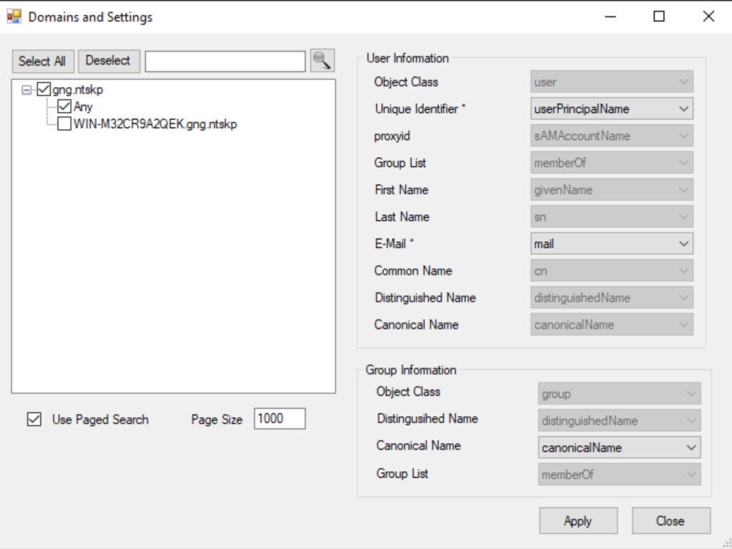The width and height of the screenshot is (732, 549).
Task: Click the magnifier search icon
Action: click(x=322, y=61)
